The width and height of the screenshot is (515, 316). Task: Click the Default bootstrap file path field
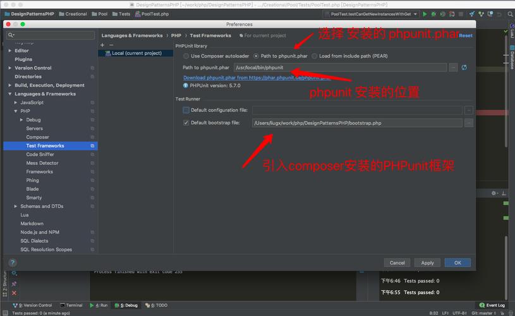click(x=357, y=123)
